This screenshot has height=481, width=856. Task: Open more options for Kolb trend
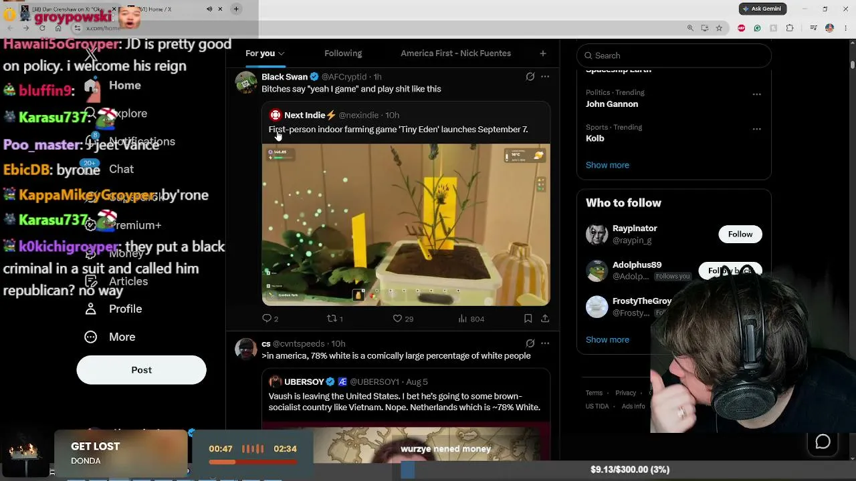tap(756, 128)
